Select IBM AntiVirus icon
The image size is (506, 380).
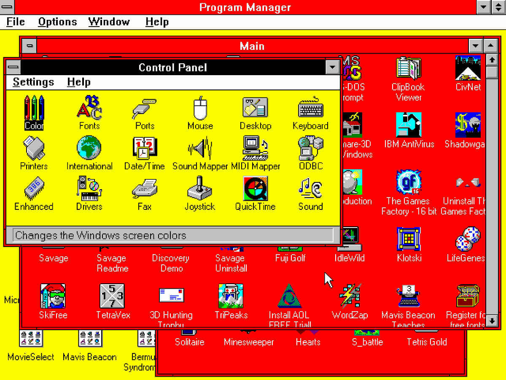(409, 125)
